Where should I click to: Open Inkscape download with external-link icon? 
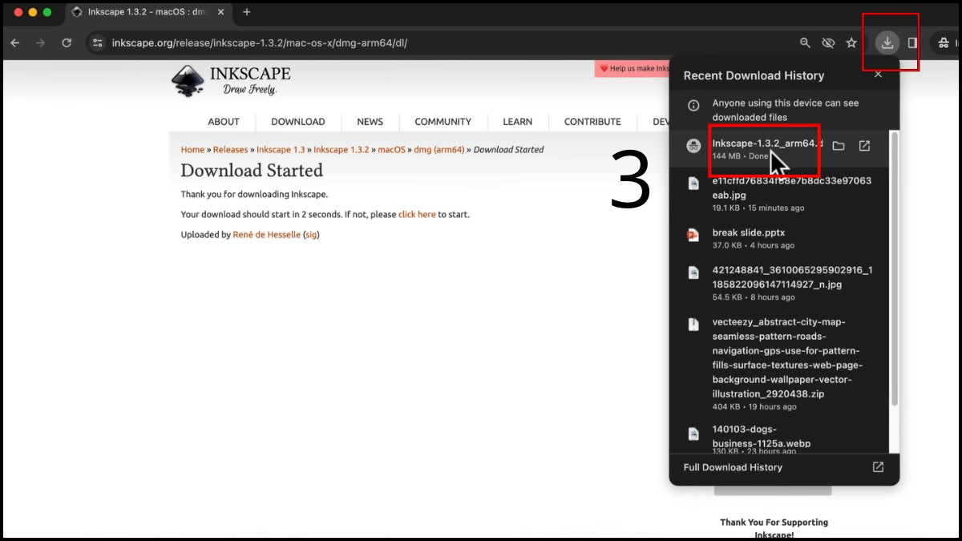point(864,146)
